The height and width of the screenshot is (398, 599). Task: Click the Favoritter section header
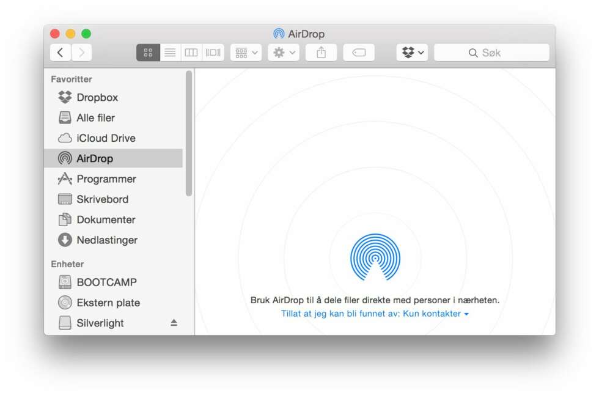point(72,79)
